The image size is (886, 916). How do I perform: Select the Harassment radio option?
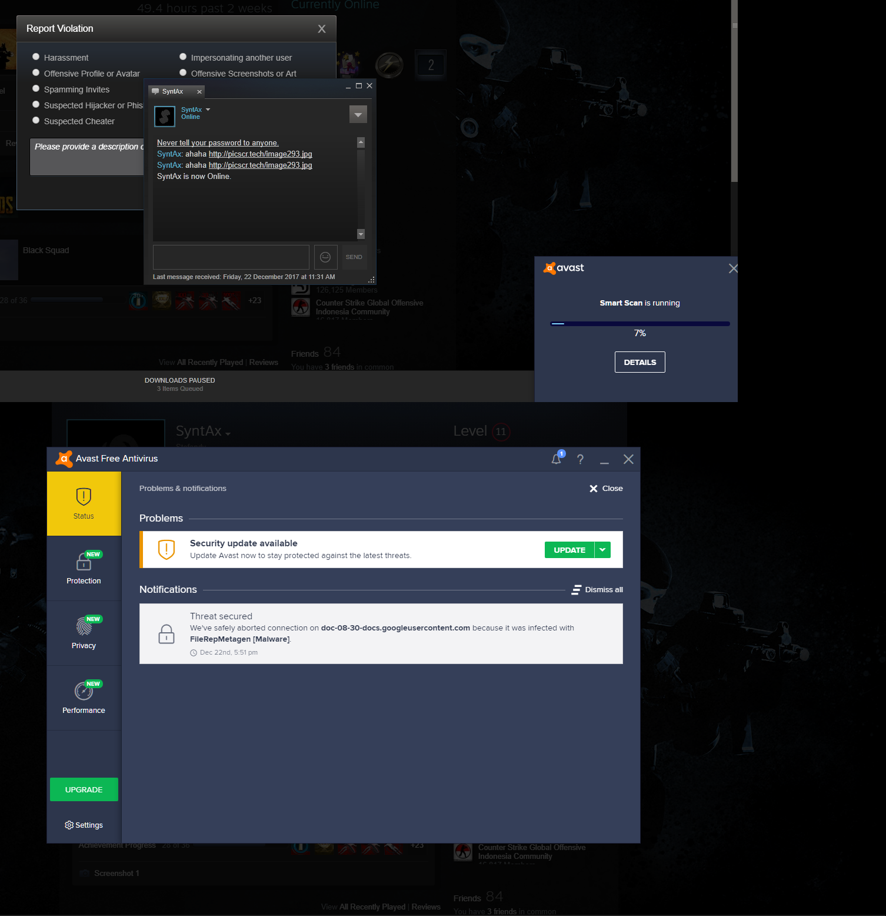36,57
